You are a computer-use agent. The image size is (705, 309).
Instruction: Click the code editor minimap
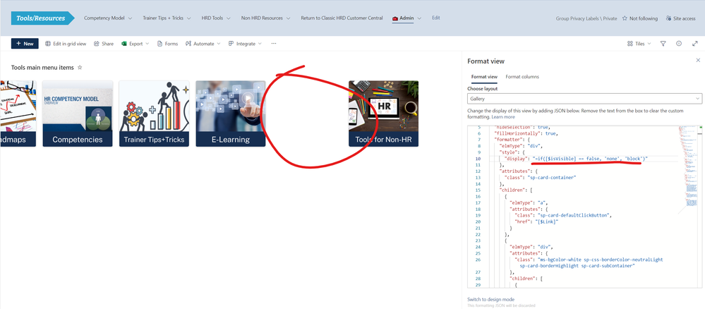tap(687, 166)
